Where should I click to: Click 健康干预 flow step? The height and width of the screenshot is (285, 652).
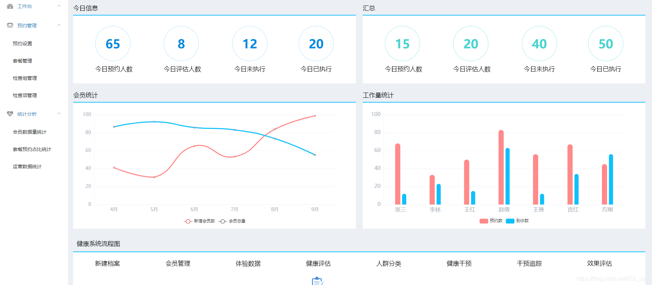(x=459, y=264)
